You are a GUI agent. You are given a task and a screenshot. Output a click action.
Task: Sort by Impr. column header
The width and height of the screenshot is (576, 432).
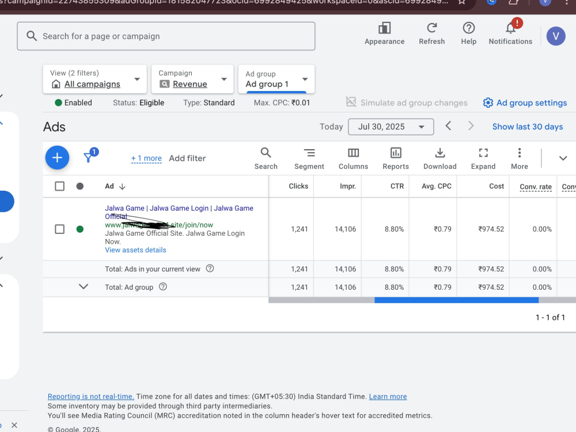(347, 186)
